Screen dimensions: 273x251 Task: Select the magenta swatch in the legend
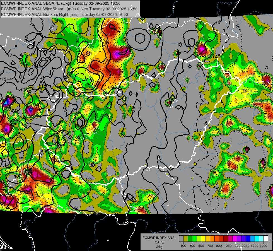coord(235,238)
